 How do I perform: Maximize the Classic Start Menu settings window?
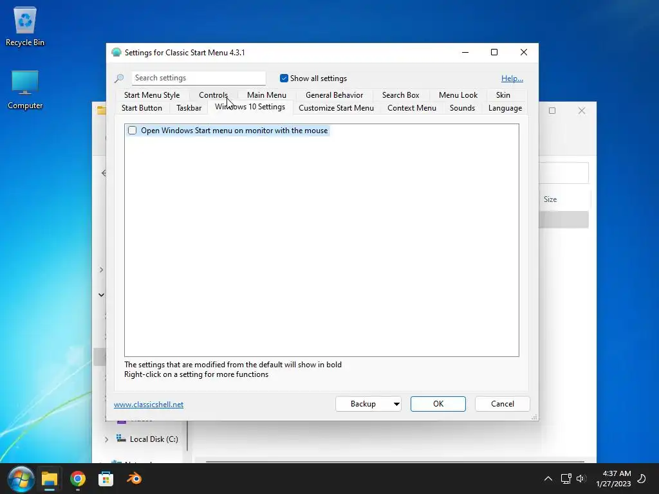pyautogui.click(x=494, y=52)
